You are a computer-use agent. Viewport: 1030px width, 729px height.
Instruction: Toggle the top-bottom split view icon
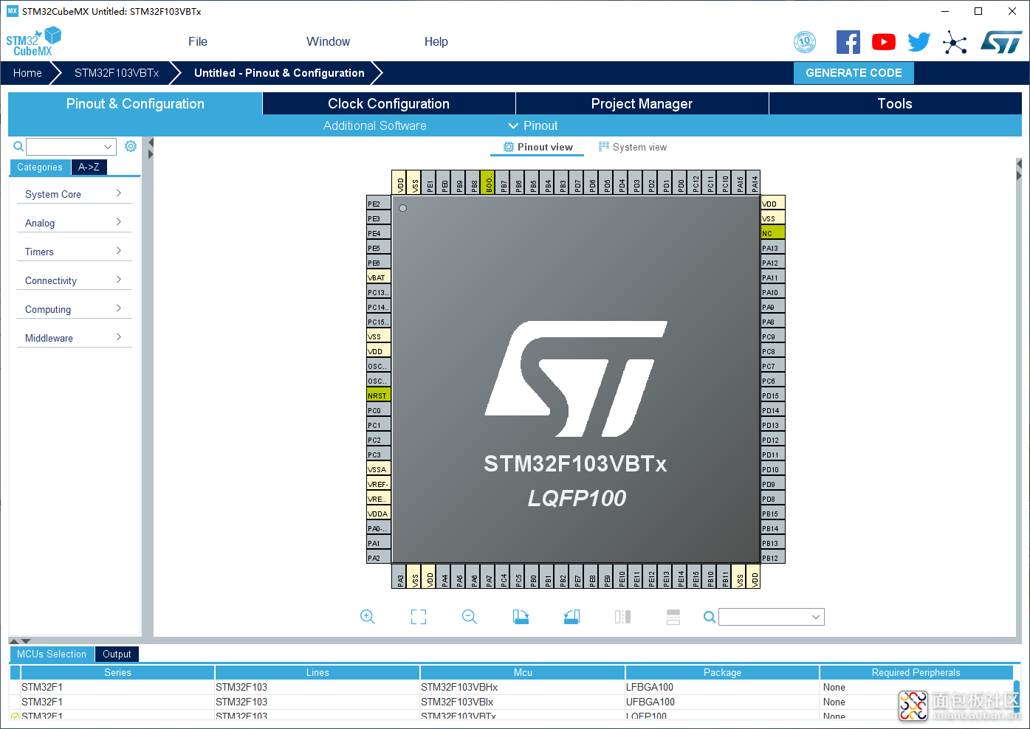click(673, 617)
